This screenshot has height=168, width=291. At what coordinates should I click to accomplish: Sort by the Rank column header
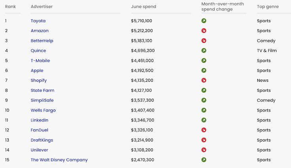[x=10, y=6]
